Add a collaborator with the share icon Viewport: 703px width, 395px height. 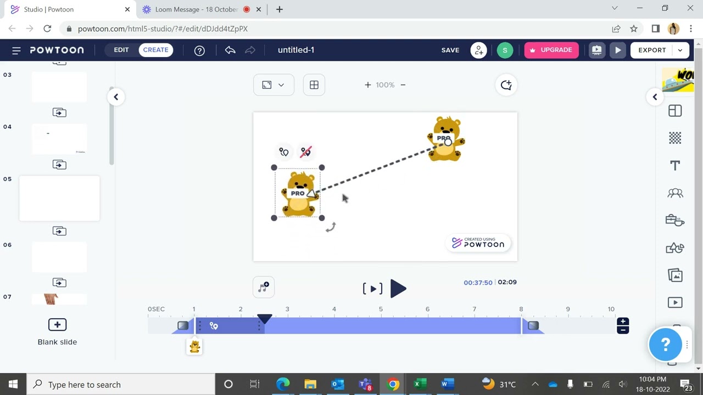tap(479, 50)
